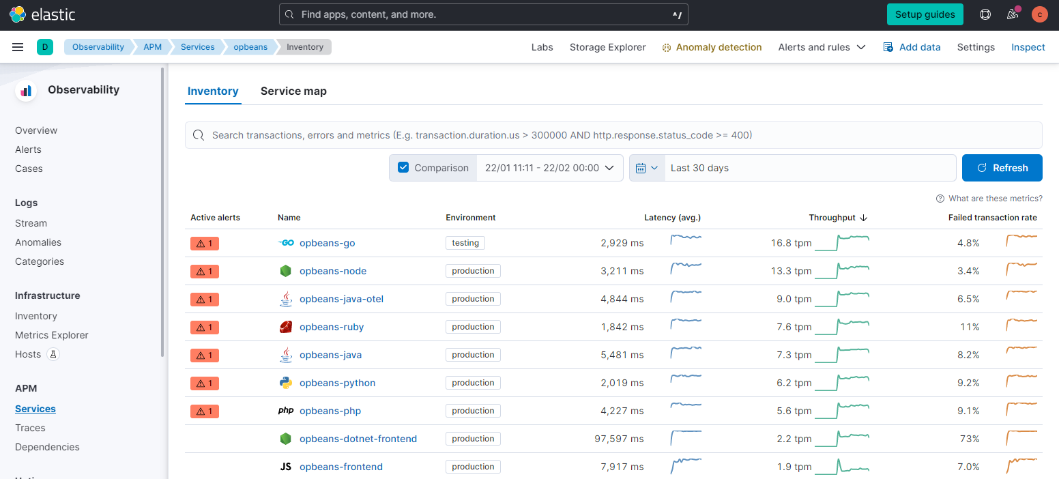Open Traces under APM
Screen dimensions: 1059x479
(x=30, y=428)
